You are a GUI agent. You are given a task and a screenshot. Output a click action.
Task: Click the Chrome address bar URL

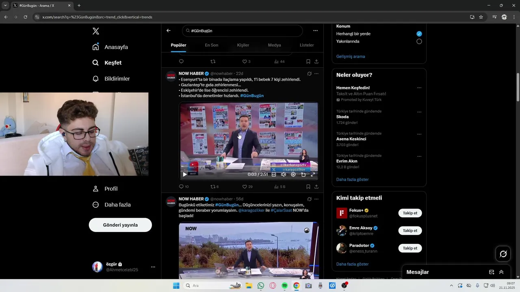tap(97, 17)
